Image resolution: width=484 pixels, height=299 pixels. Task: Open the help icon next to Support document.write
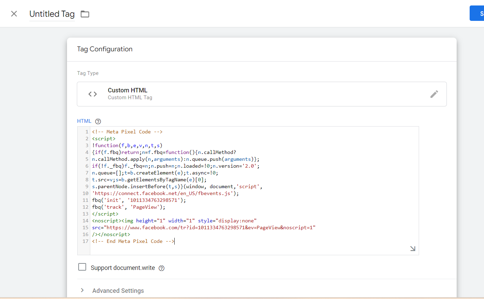pyautogui.click(x=162, y=268)
